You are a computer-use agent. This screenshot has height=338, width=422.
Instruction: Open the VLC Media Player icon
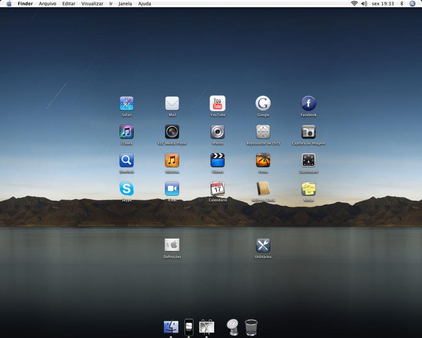172,132
